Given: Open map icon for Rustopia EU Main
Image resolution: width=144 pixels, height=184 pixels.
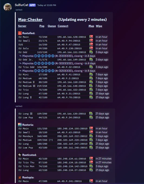Looking at the screenshot, I should [x=91, y=181].
